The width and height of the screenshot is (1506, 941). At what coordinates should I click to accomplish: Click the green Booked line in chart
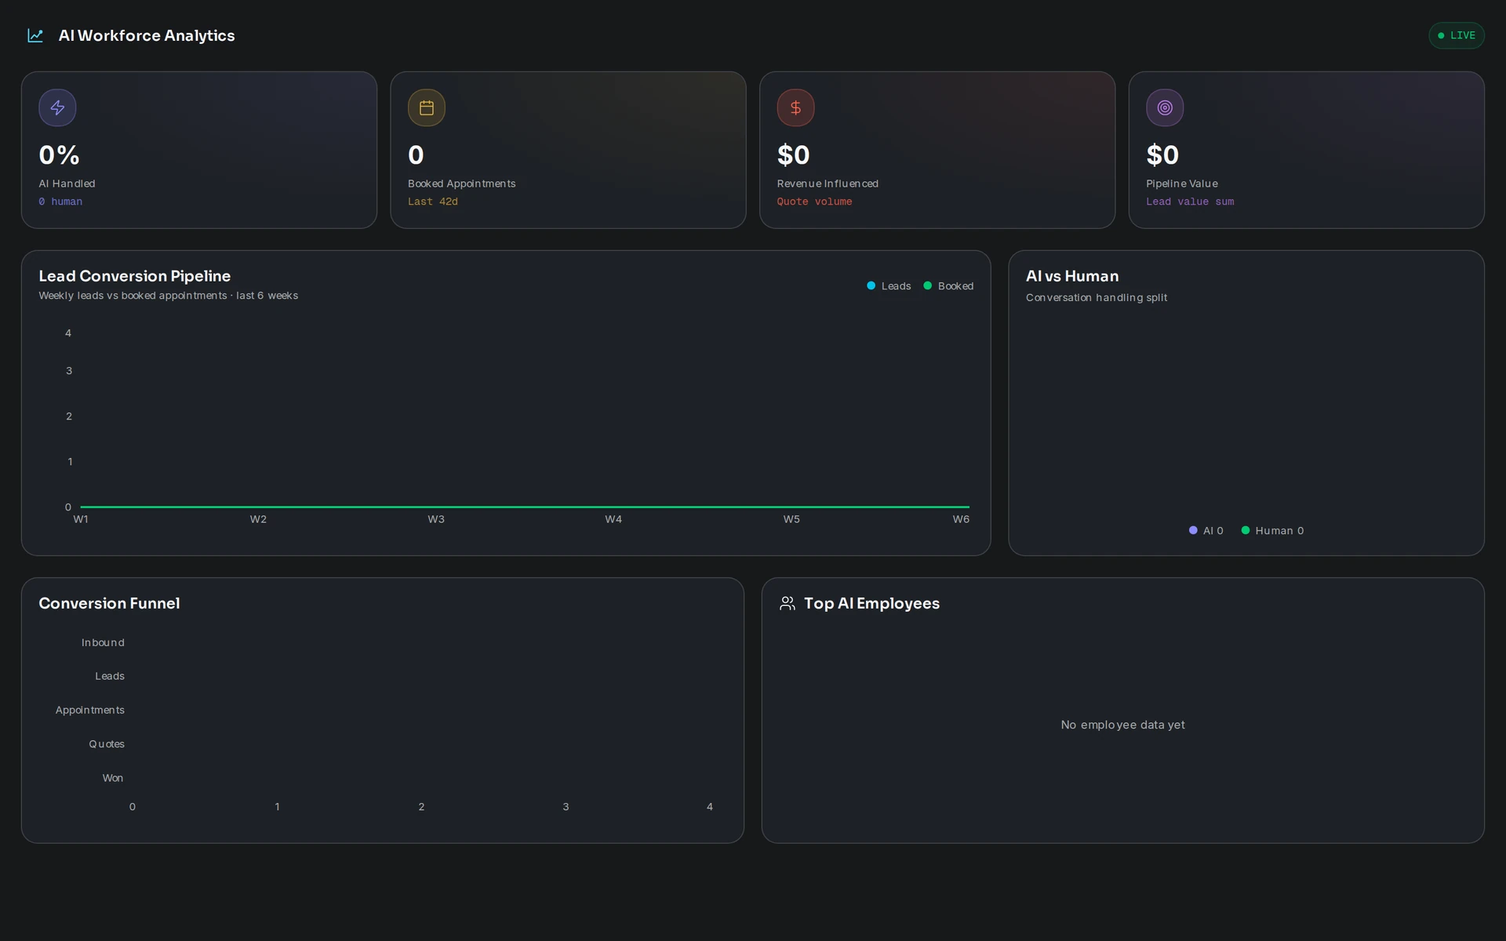[x=525, y=507]
